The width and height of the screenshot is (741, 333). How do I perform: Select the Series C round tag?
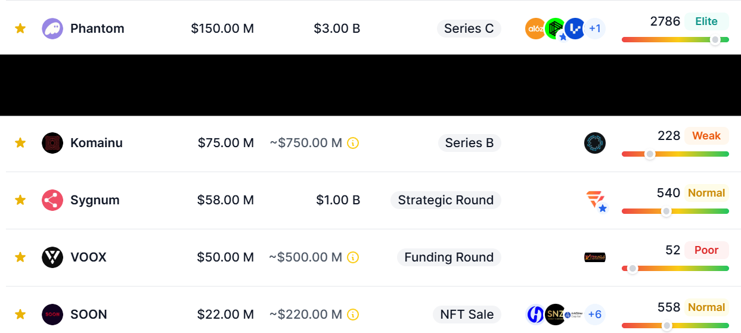[469, 29]
